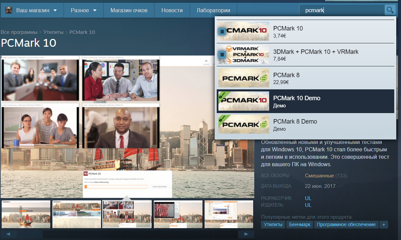Click into the search field containing pcmark
The image size is (401, 240).
pos(341,10)
